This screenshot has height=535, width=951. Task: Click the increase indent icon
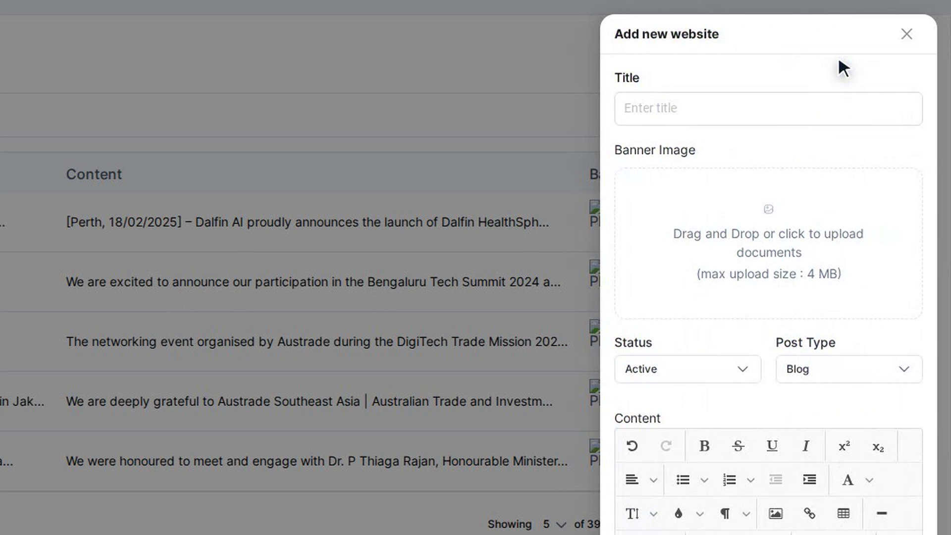click(809, 480)
